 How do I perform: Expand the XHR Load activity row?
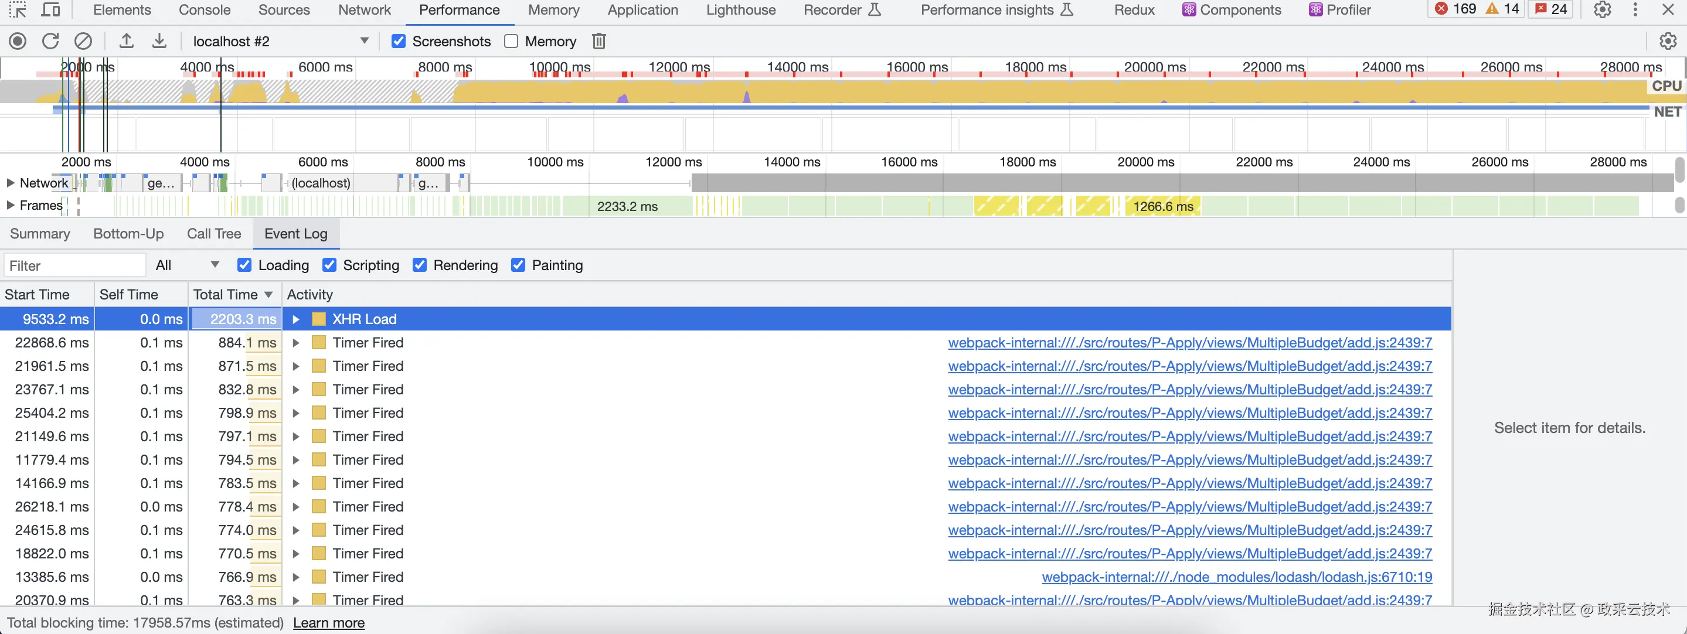296,319
